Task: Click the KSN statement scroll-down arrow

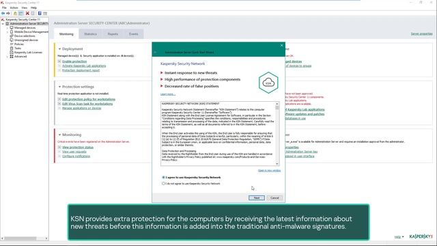Action: [x=277, y=164]
